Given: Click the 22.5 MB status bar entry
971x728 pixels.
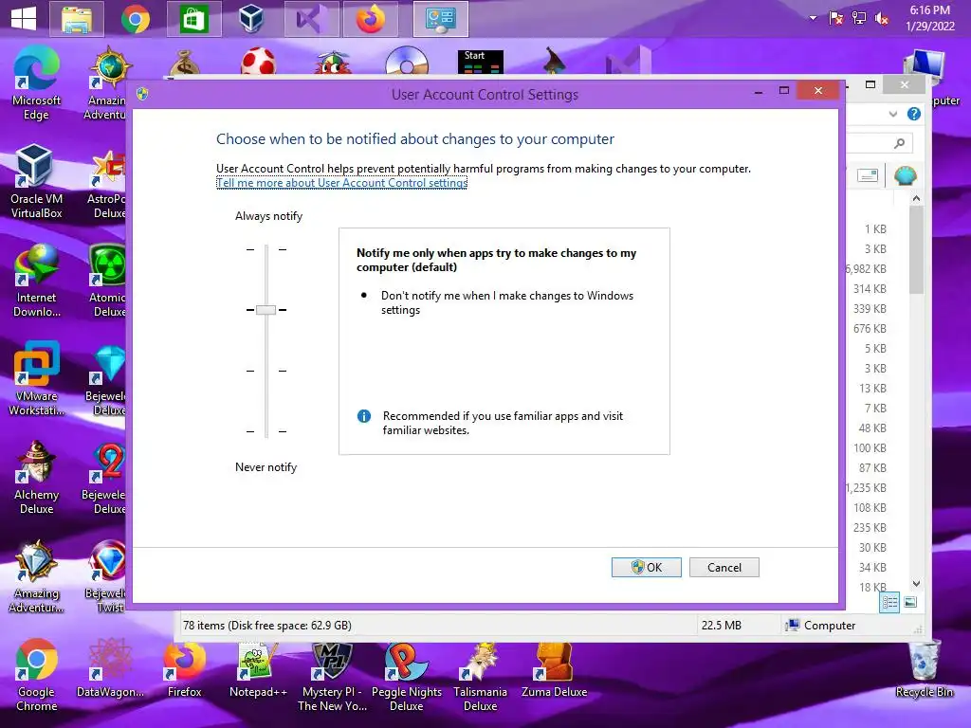Looking at the screenshot, I should (721, 626).
